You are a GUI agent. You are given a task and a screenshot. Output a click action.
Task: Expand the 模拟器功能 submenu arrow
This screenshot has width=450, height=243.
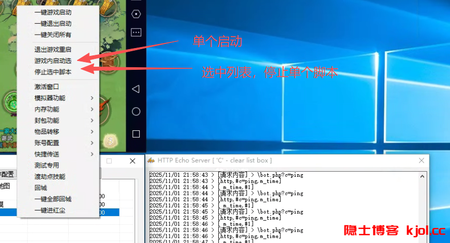tap(92, 98)
